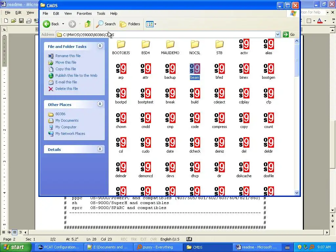Click the Go button

(289, 34)
